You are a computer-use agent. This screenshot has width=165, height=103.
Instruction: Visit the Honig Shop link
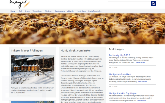(x=81, y=11)
